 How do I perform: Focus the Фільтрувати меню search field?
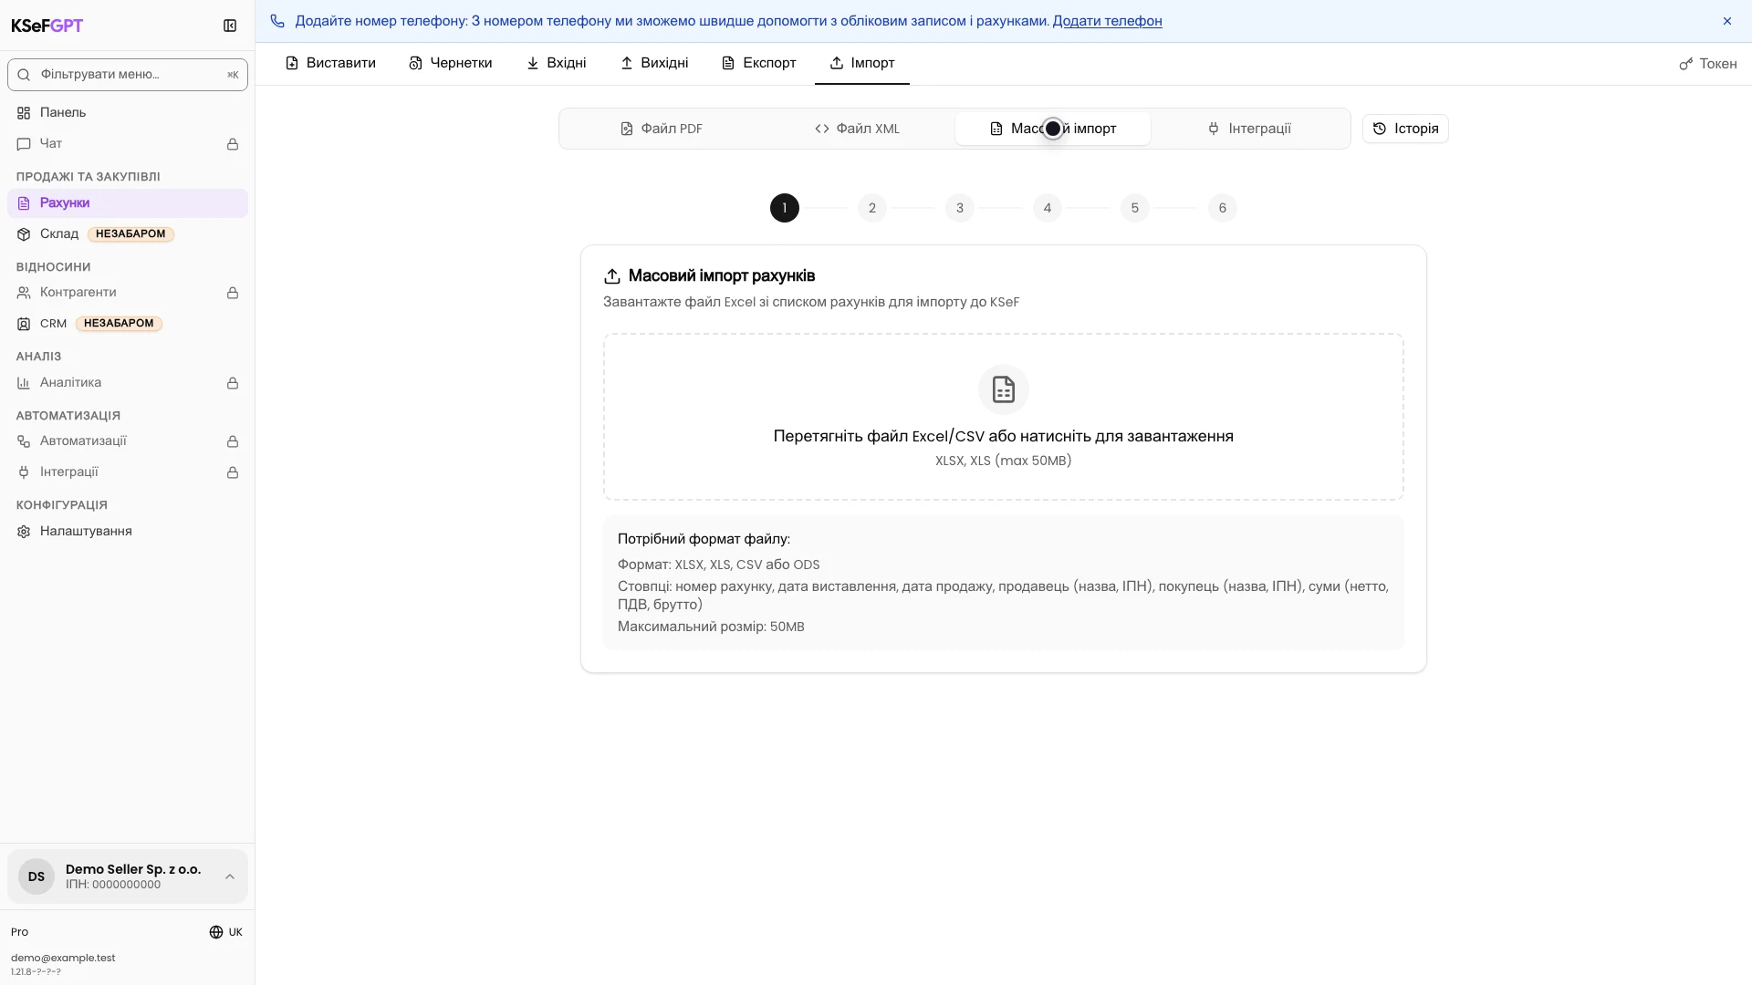click(x=128, y=75)
